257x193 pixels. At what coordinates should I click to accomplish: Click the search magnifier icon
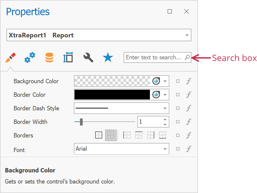187,57
